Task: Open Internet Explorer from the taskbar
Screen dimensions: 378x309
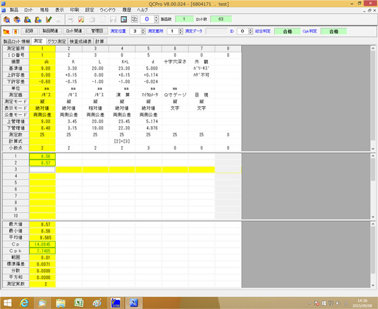Action: [x=24, y=303]
